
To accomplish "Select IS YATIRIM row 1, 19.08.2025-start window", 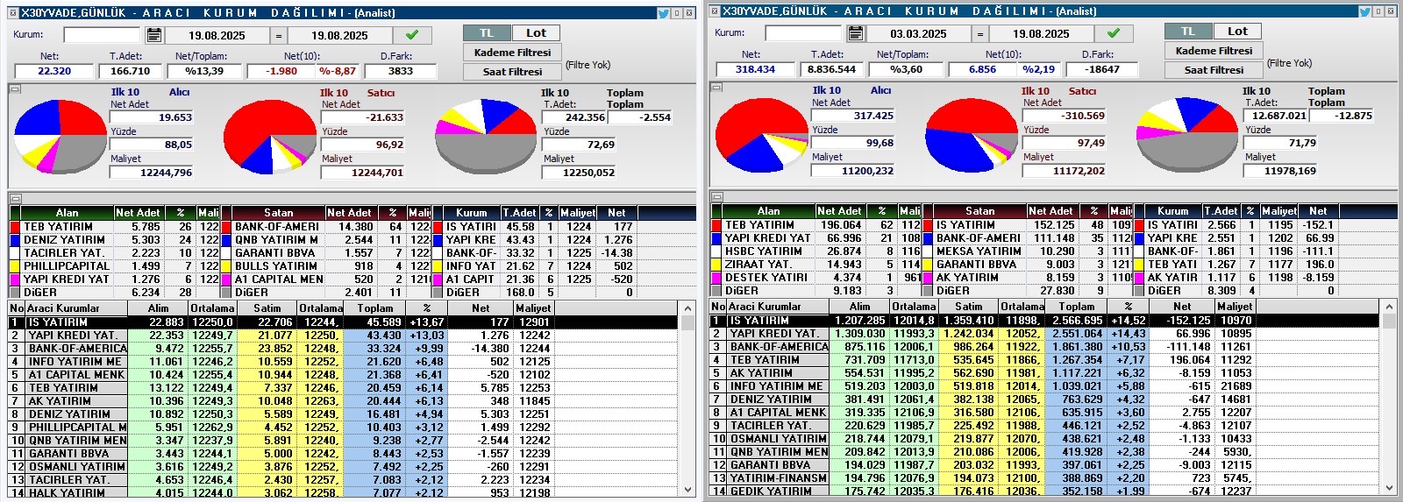I will point(343,322).
